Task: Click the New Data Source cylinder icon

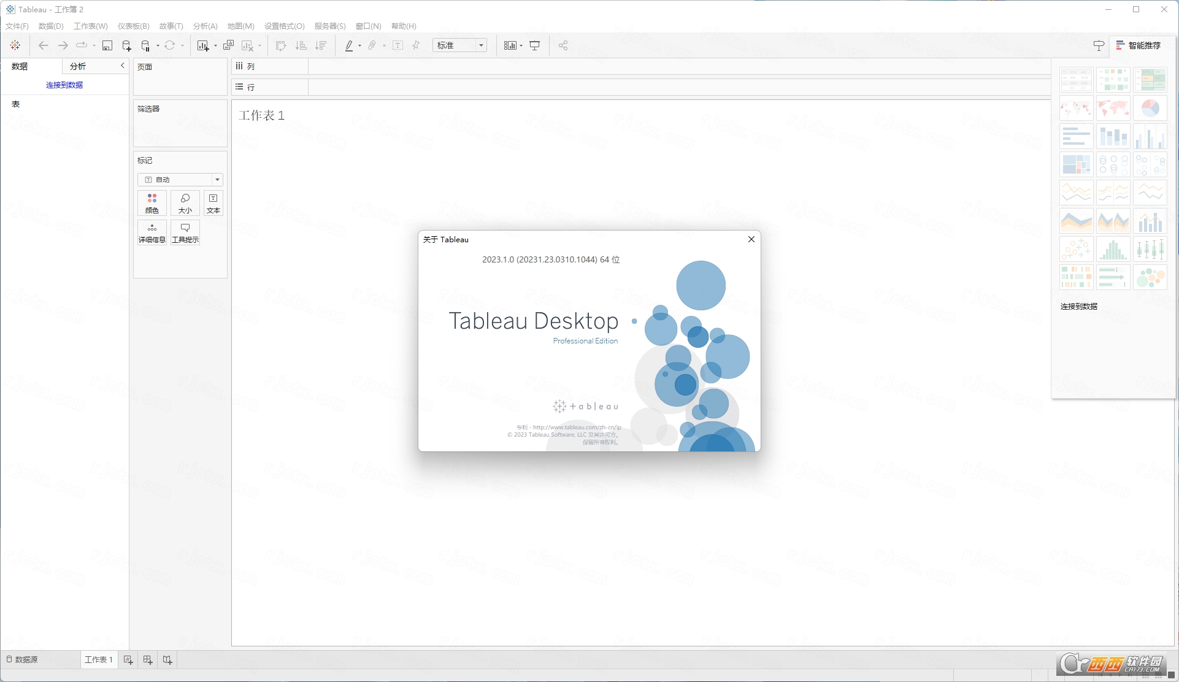Action: [127, 45]
